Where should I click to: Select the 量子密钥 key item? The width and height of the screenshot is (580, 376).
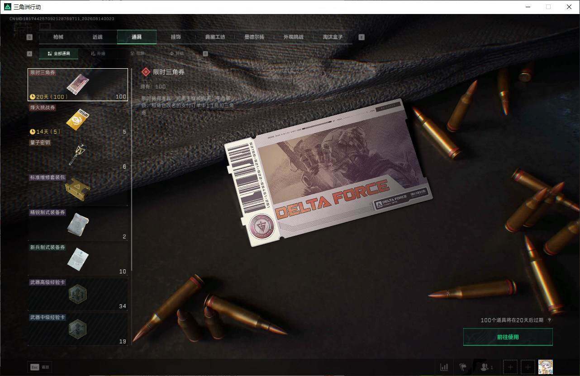pos(78,155)
